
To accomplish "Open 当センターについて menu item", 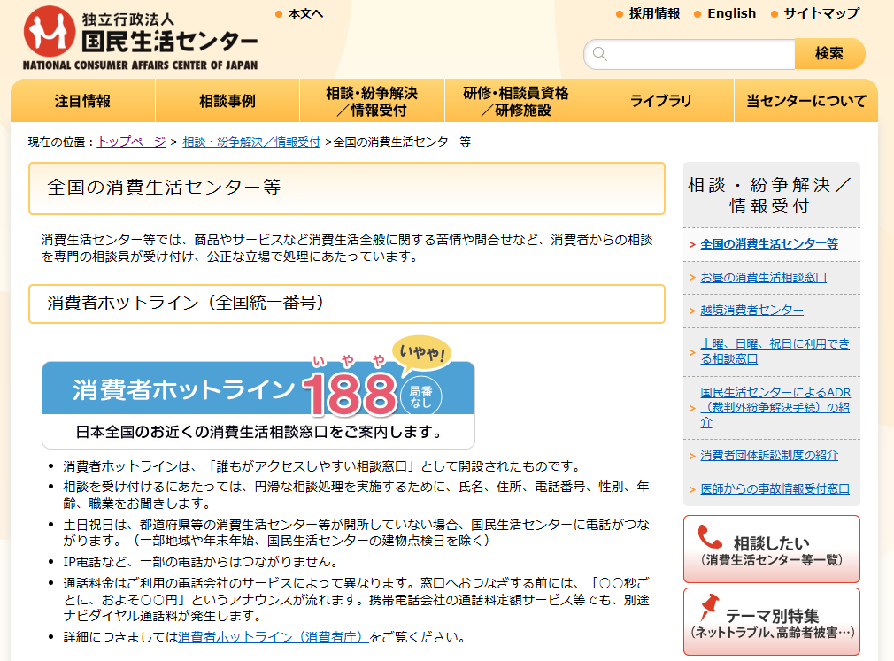I will pos(805,101).
